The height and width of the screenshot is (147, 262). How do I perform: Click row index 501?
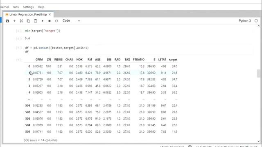coord(27,105)
